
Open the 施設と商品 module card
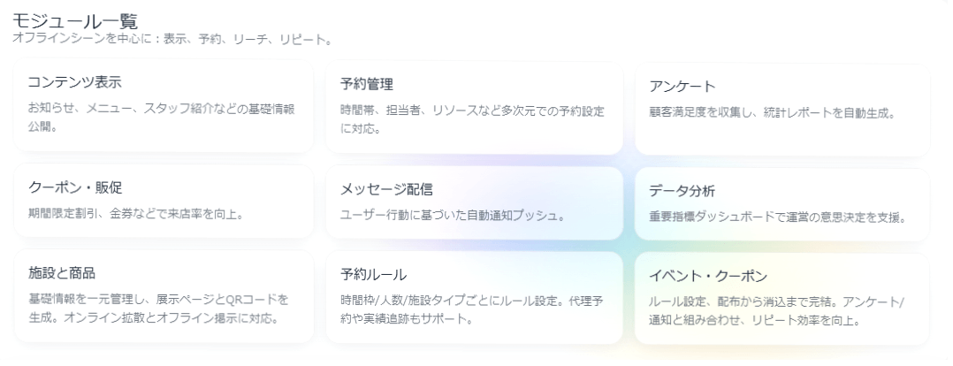(164, 296)
